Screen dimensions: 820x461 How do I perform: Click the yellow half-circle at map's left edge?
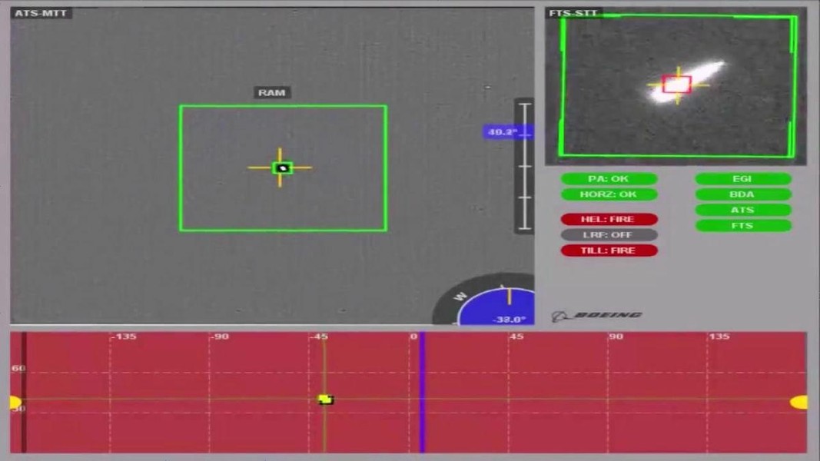15,403
